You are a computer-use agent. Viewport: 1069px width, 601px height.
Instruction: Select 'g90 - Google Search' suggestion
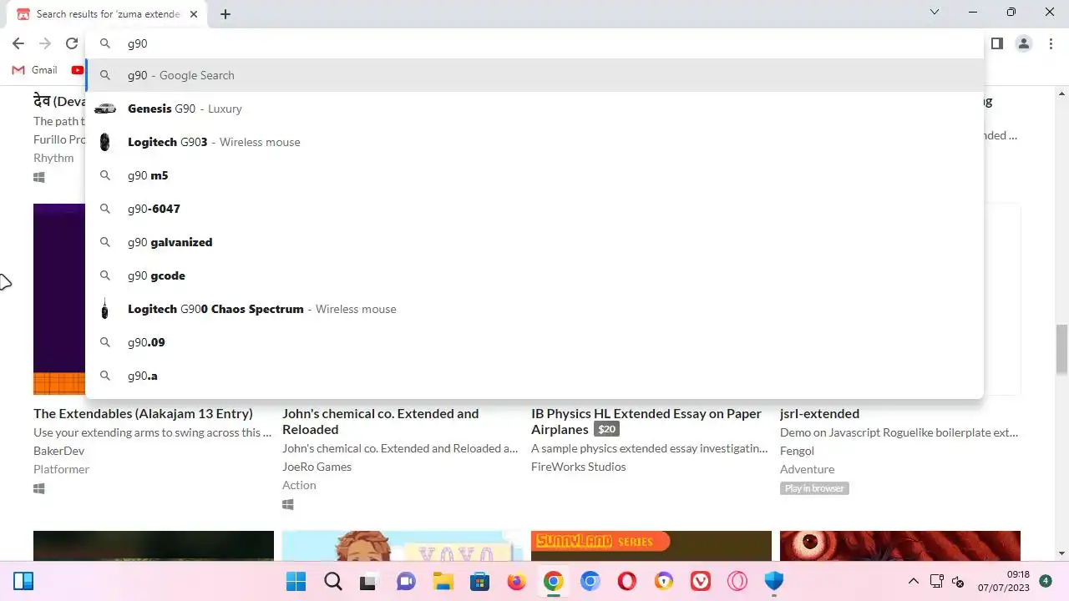tap(534, 75)
